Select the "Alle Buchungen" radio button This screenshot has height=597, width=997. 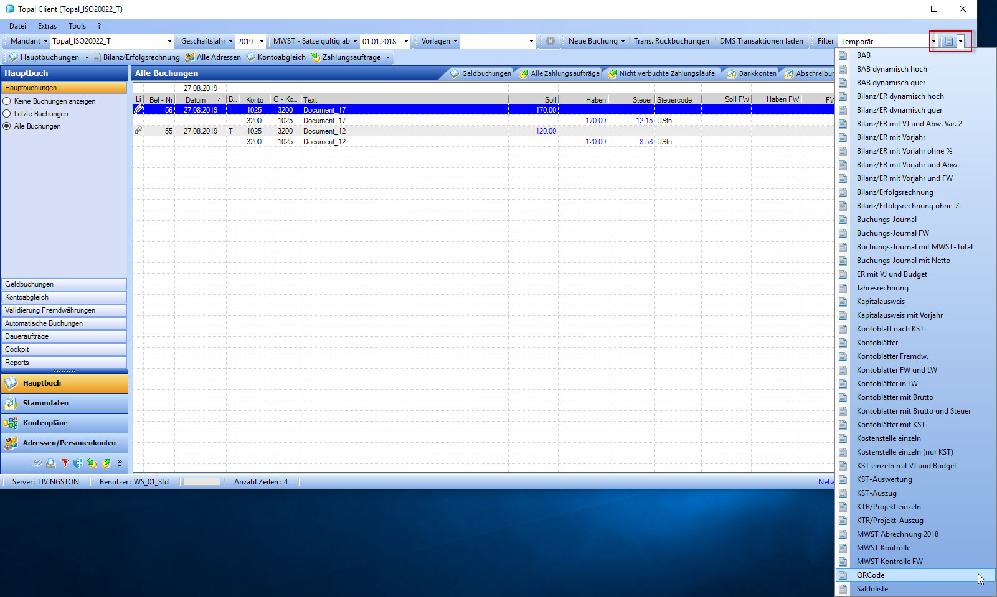(7, 126)
